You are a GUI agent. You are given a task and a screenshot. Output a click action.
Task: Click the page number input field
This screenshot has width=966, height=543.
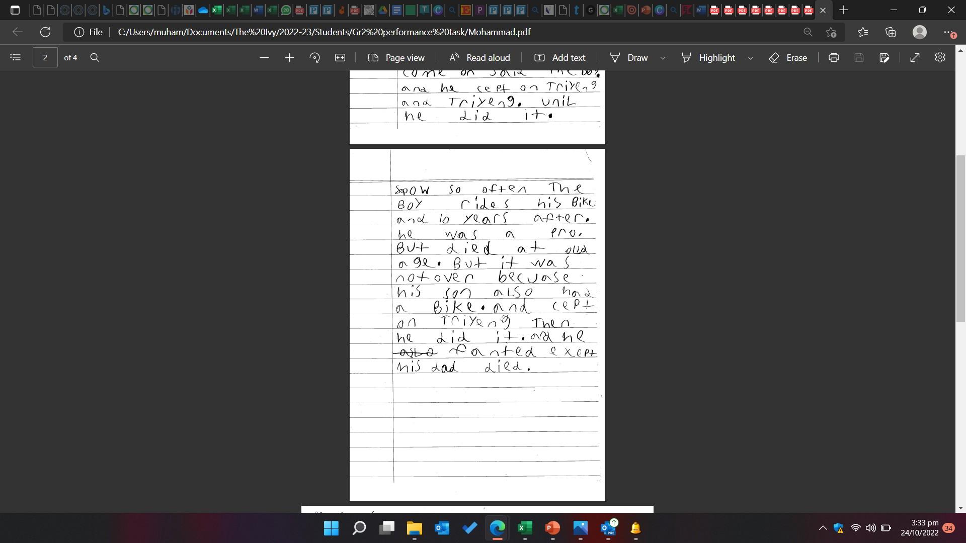[45, 57]
